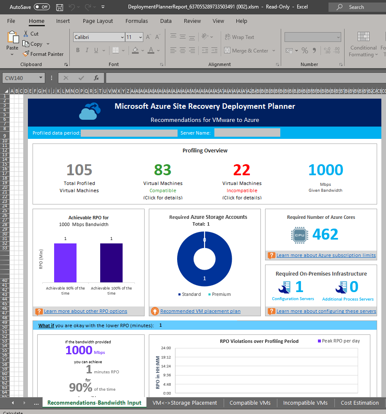Screen dimensions: 386x414
Task: Go to the Data ribbon tab
Action: click(x=166, y=21)
